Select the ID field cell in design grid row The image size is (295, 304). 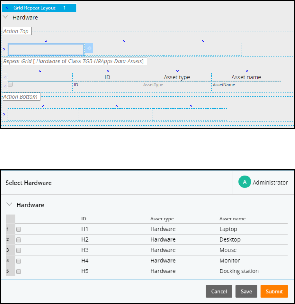[107, 86]
